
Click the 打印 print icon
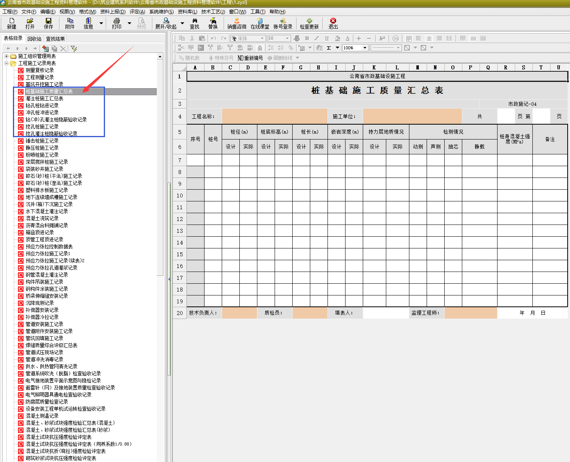(117, 24)
